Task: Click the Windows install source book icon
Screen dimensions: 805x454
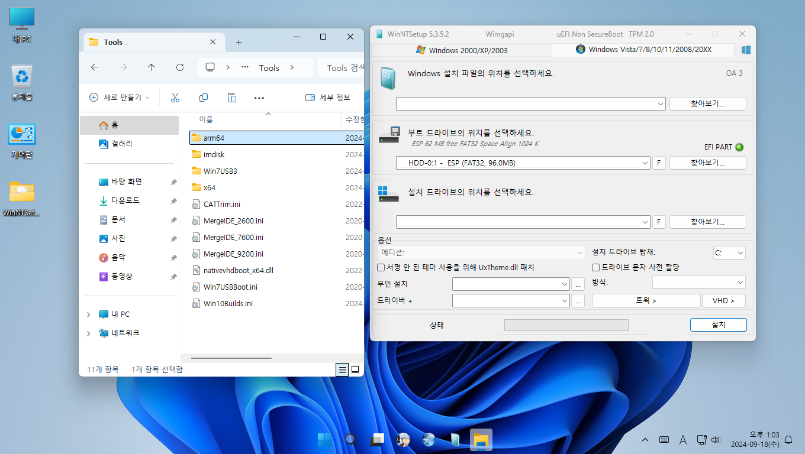Action: (388, 79)
